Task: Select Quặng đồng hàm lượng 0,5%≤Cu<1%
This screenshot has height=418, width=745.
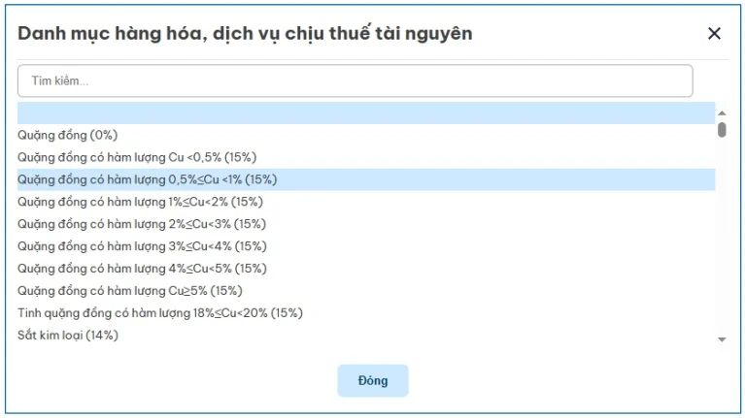Action: (147, 179)
